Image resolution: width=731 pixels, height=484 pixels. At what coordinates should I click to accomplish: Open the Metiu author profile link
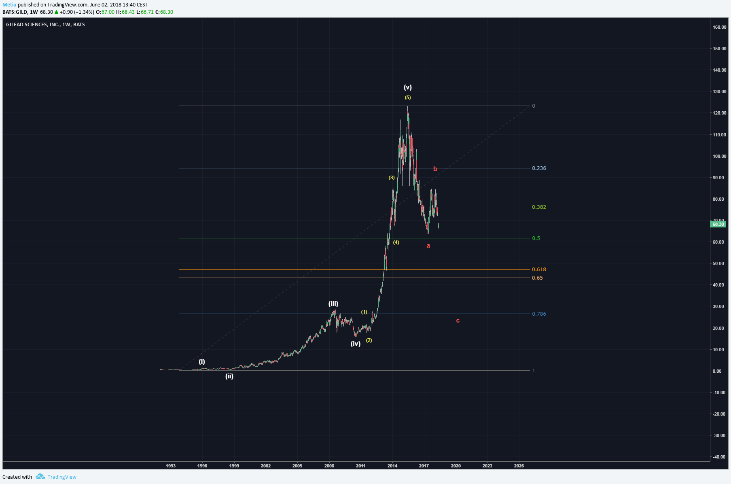pos(9,5)
